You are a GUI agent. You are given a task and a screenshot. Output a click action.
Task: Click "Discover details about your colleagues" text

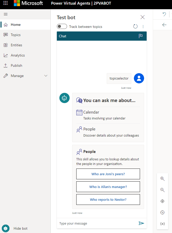click(x=111, y=135)
